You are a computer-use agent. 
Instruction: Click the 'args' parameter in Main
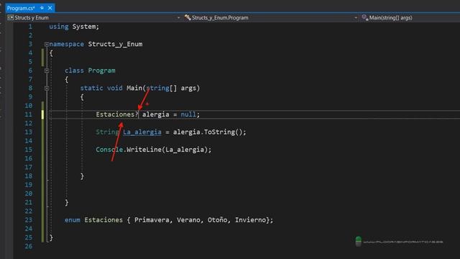(x=188, y=88)
